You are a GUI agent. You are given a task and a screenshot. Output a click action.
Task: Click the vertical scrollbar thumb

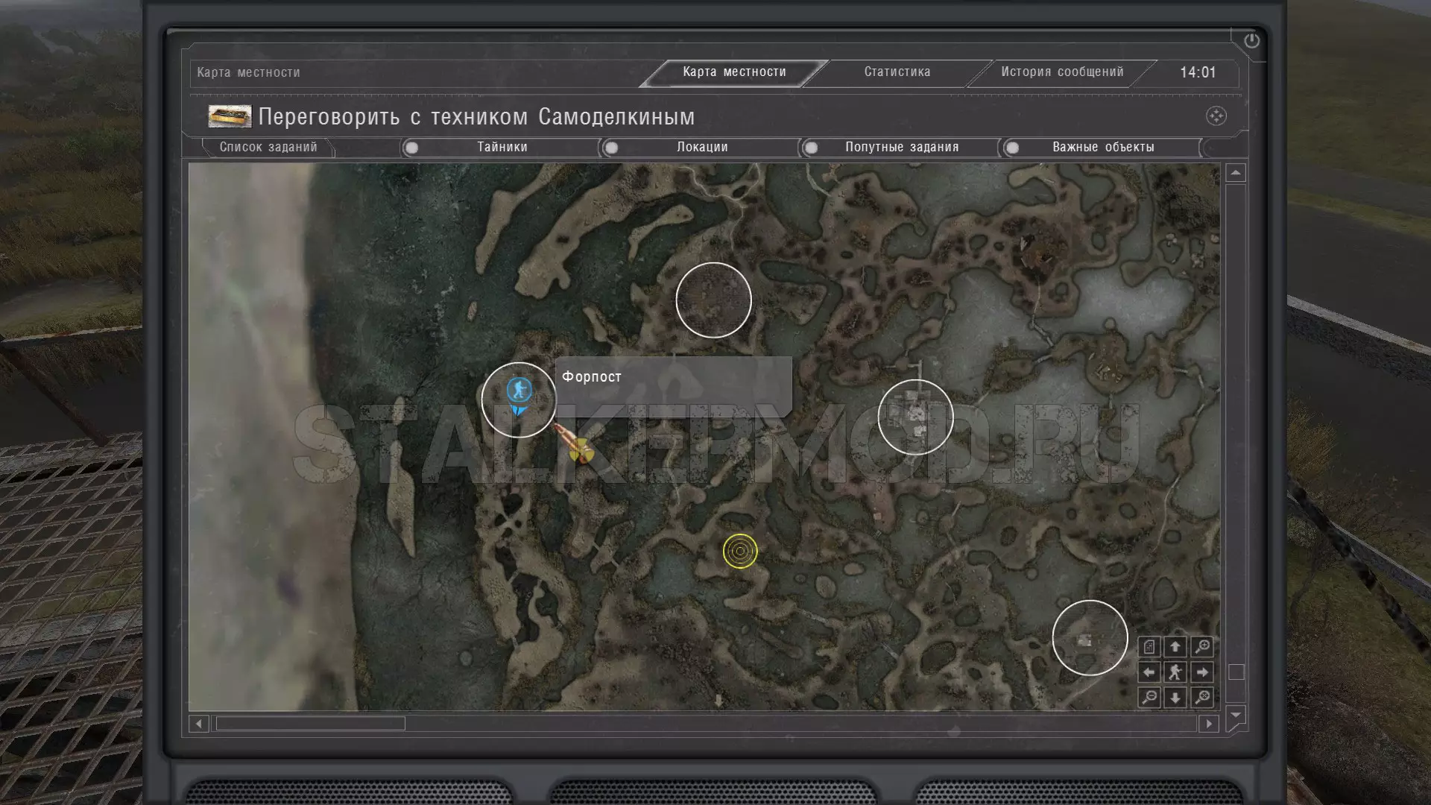(1236, 672)
